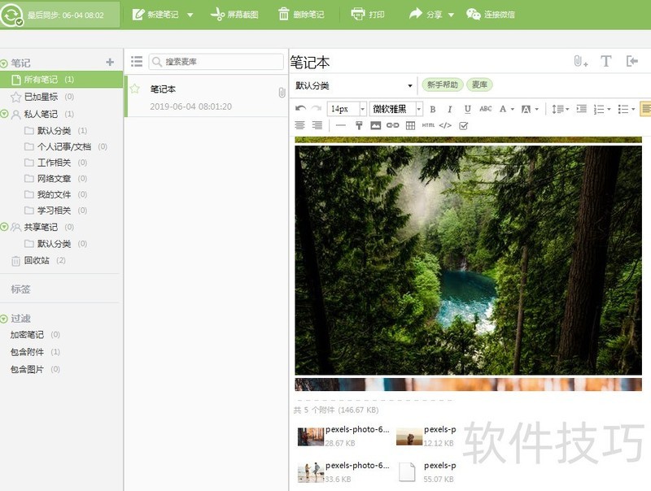The image size is (651, 491).
Task: Add a notebook with the plus icon
Action: pyautogui.click(x=110, y=63)
